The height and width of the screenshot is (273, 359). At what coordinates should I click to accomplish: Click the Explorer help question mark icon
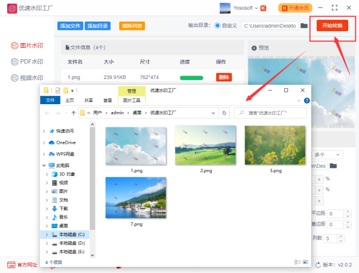click(307, 101)
